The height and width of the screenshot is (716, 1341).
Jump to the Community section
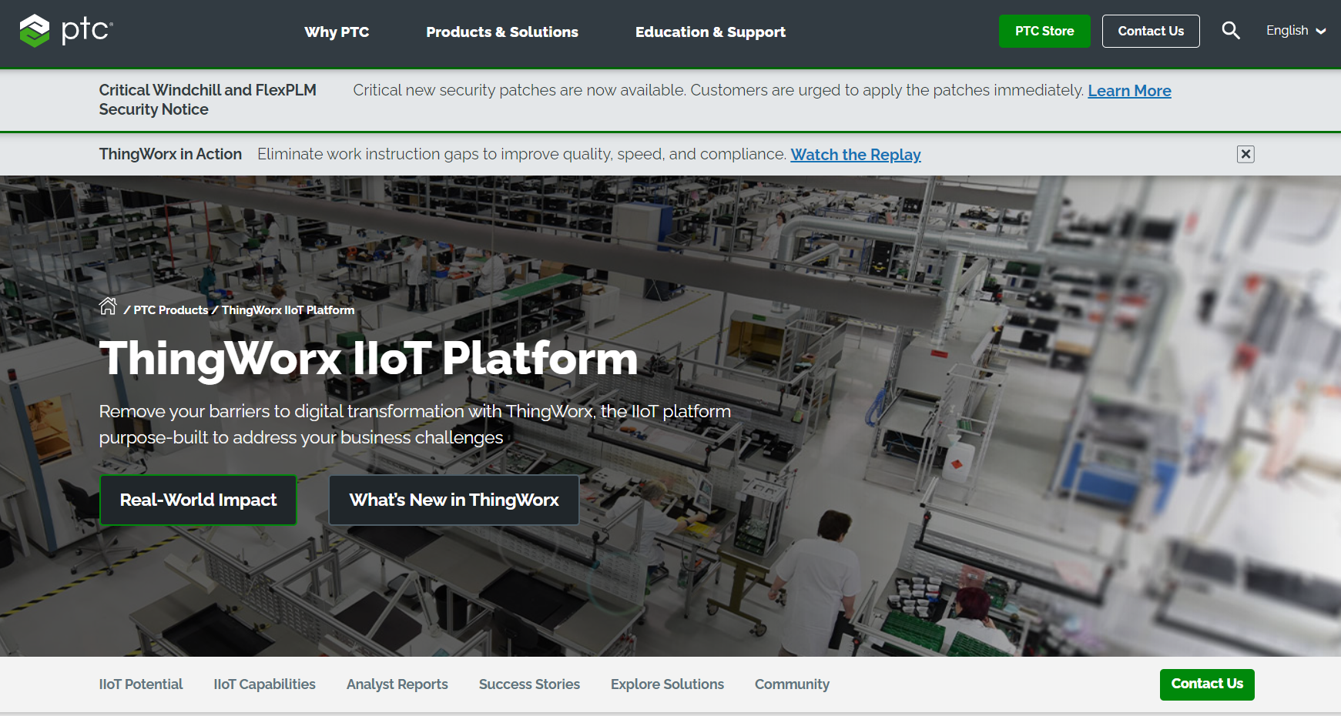792,684
